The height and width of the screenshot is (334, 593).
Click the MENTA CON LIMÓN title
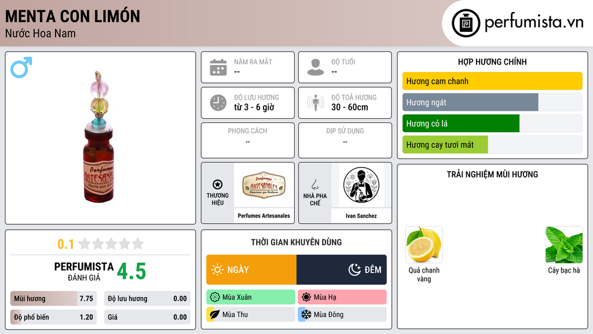72,16
